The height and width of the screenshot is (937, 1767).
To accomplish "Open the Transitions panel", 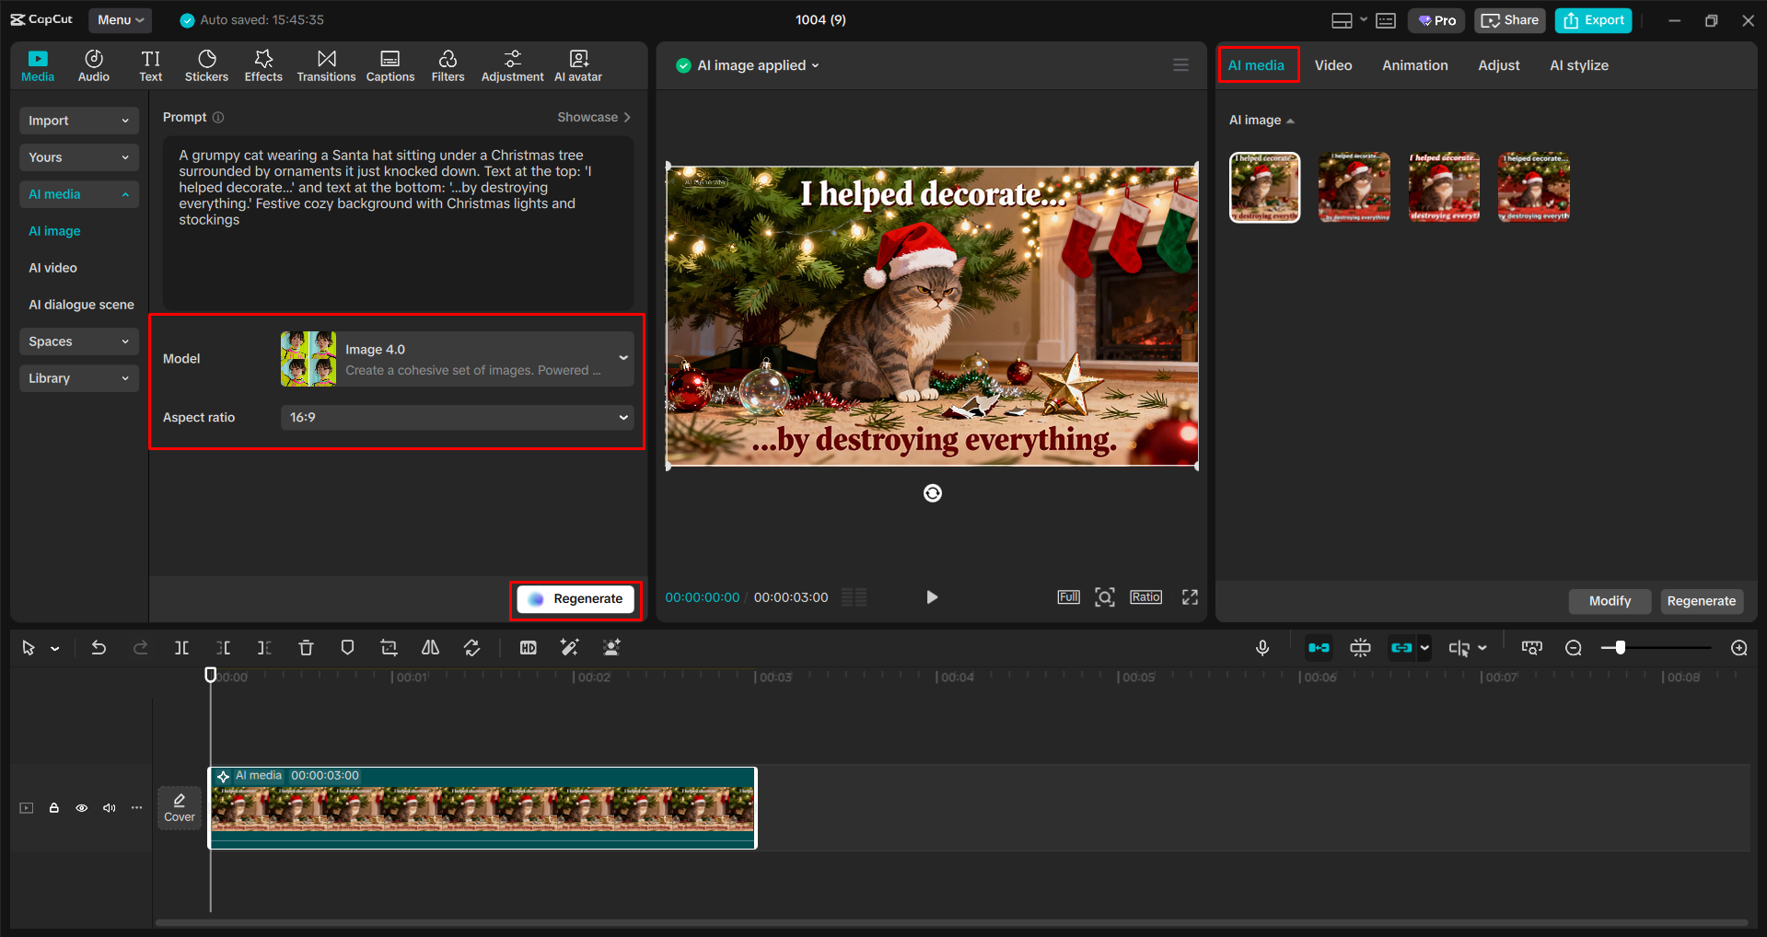I will [326, 64].
